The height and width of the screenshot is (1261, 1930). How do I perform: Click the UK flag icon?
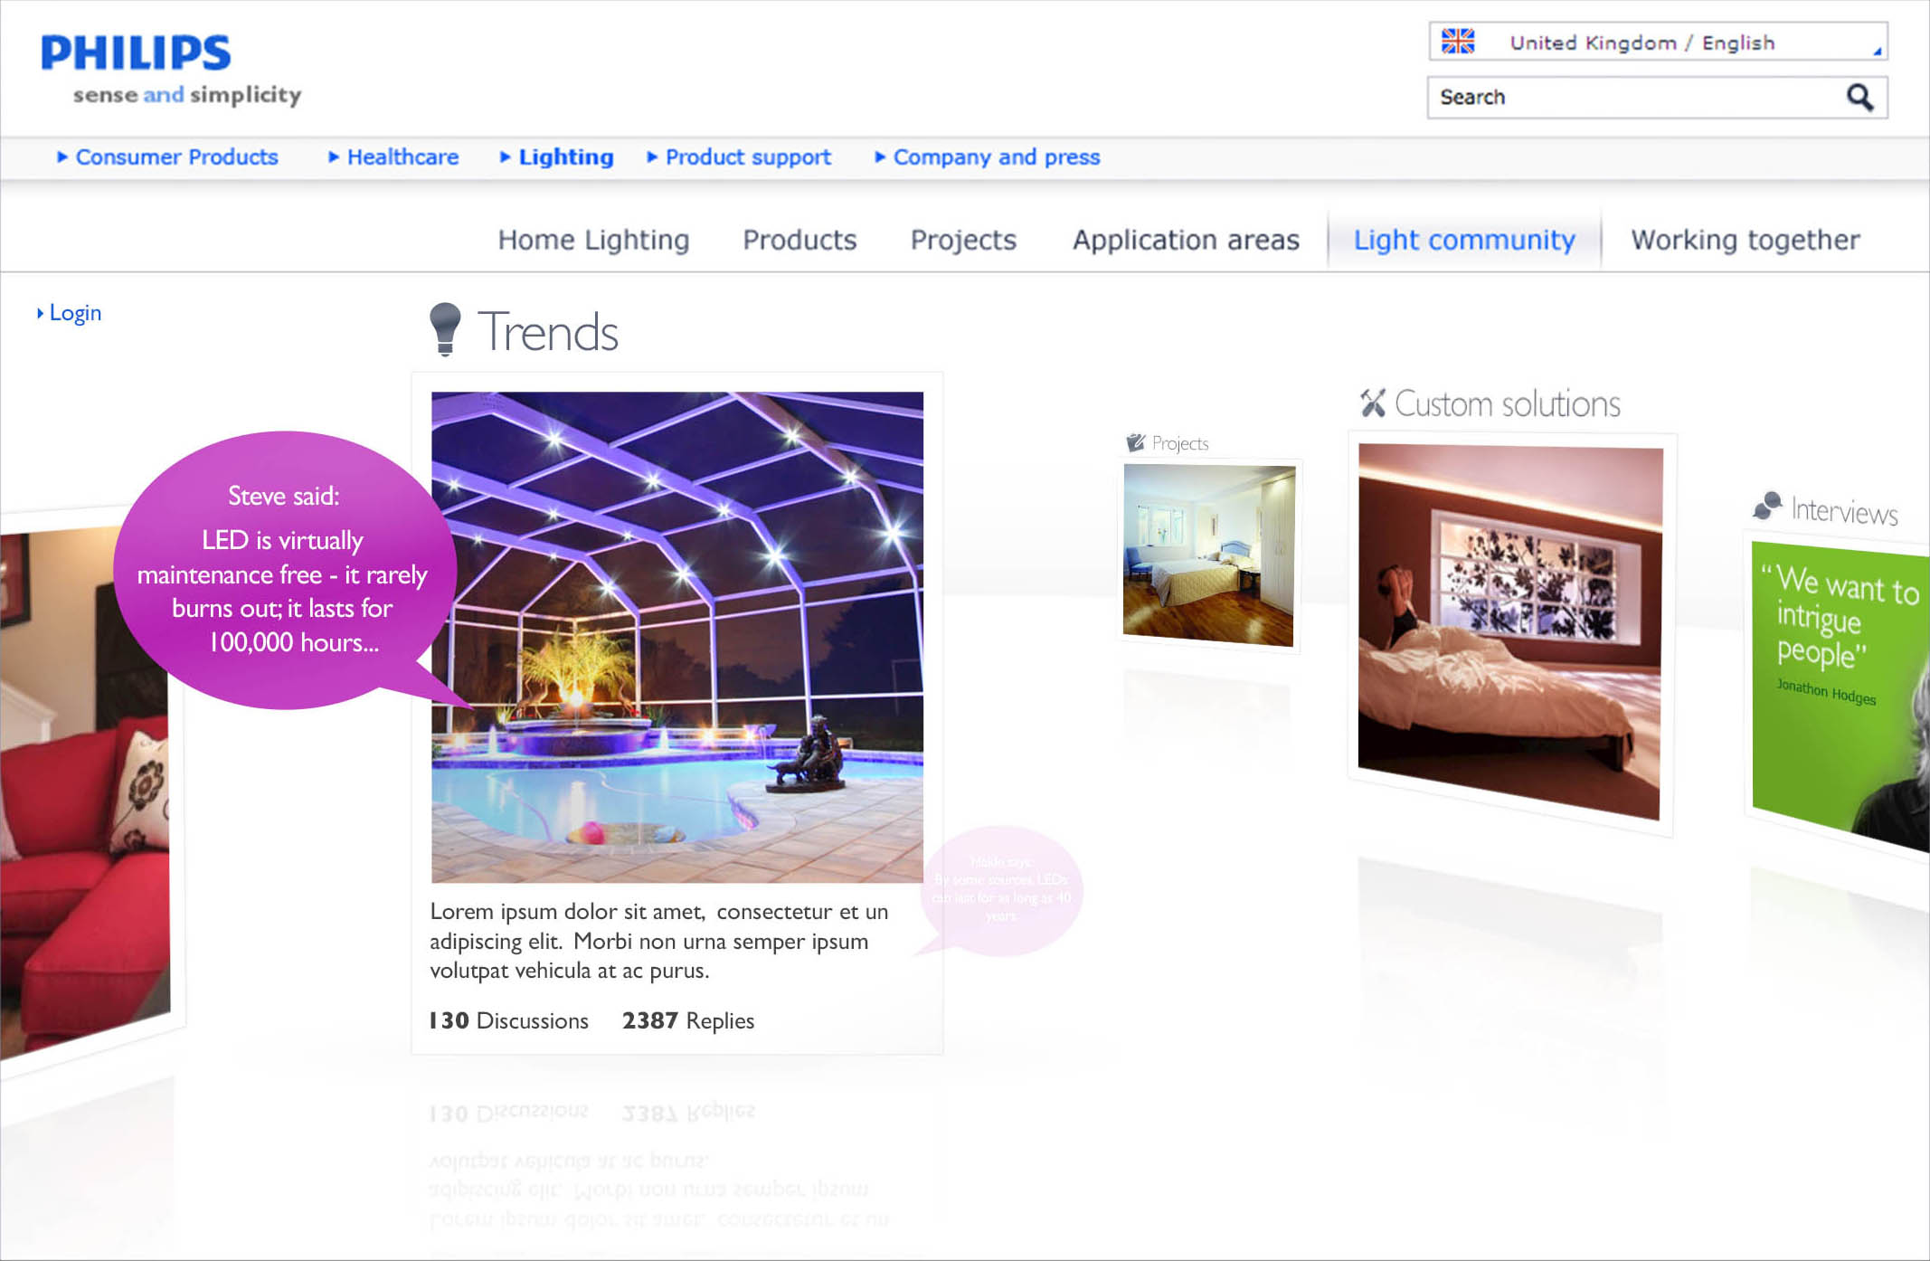1457,42
